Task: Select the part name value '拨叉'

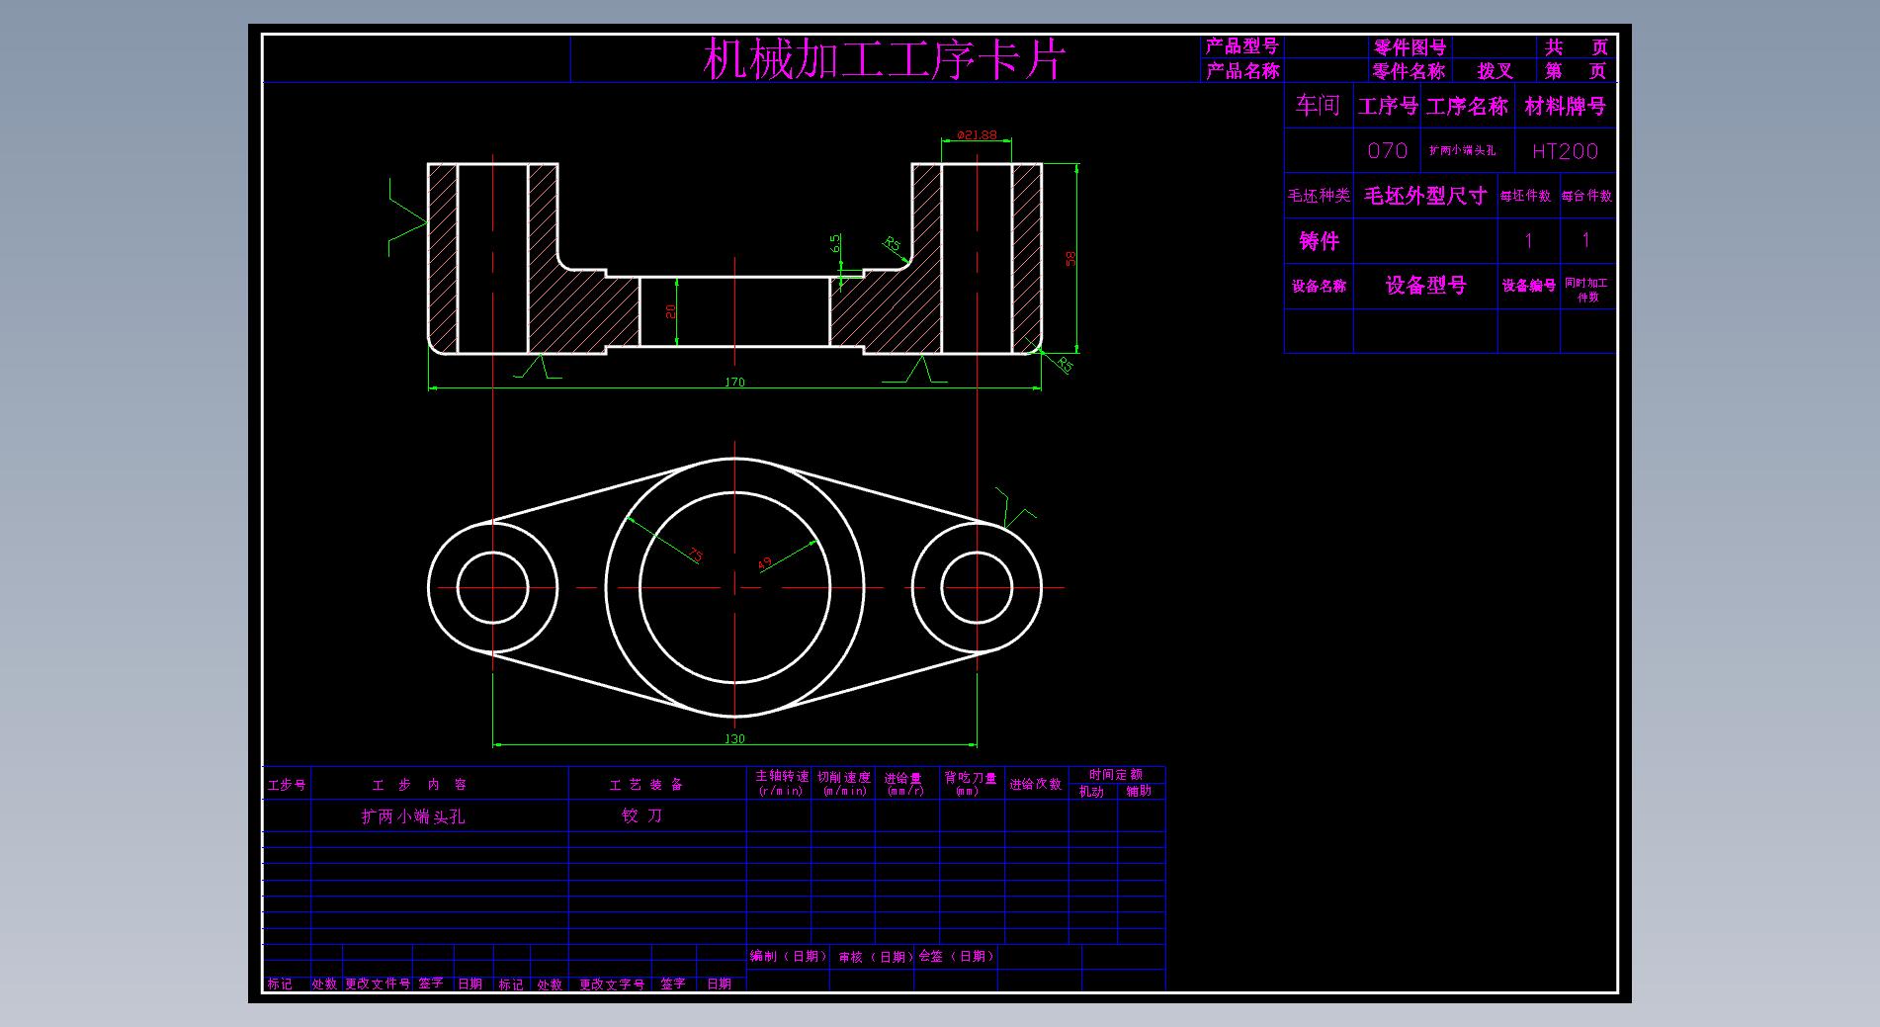Action: [x=1495, y=71]
